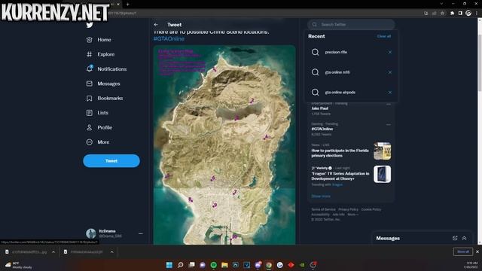The image size is (482, 271).
Task: Click the Home house icon
Action: tap(90, 40)
